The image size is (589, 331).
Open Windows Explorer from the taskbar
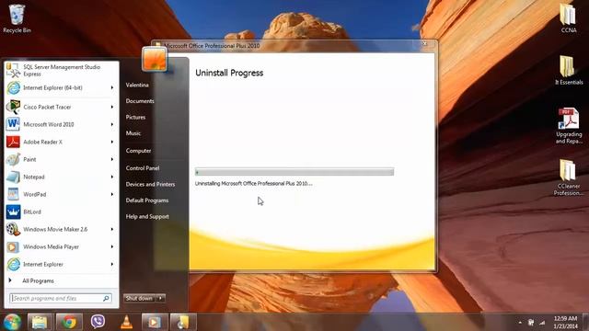pyautogui.click(x=39, y=322)
